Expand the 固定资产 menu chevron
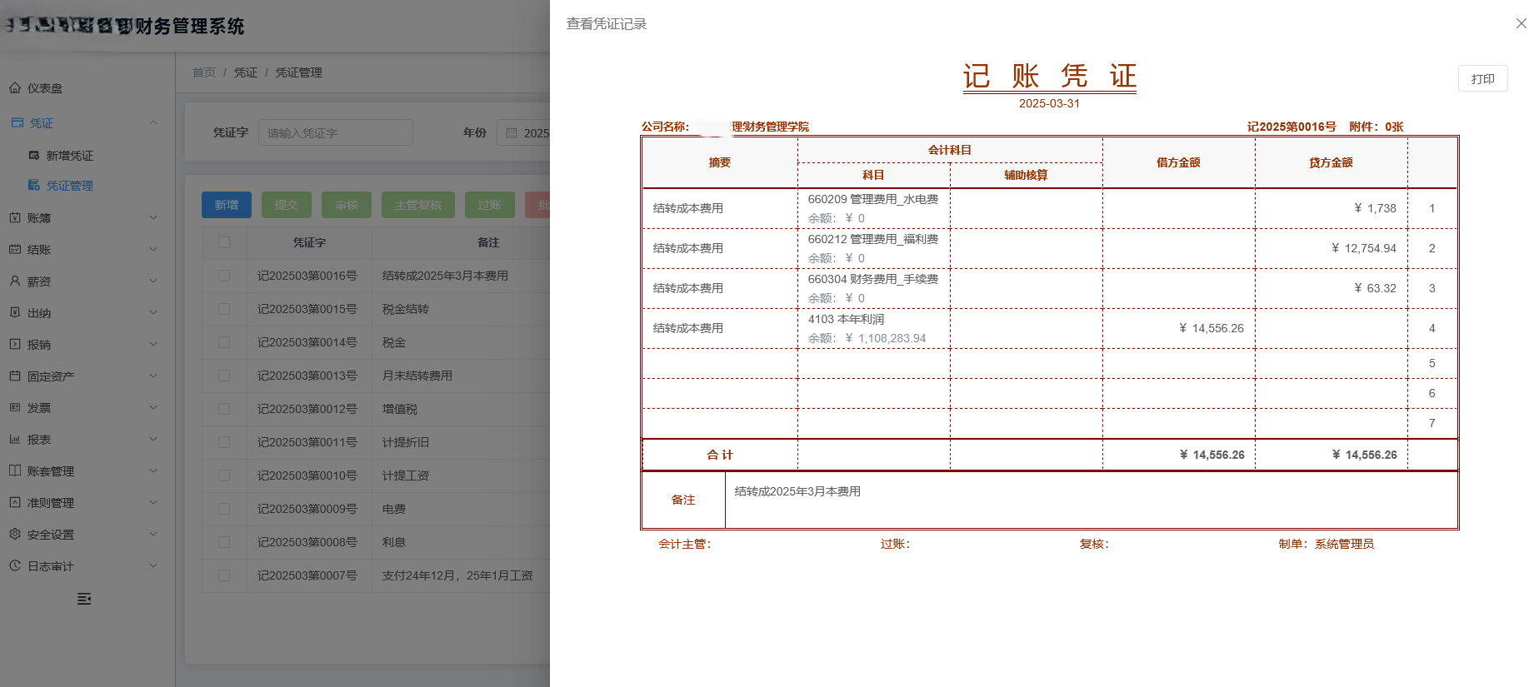Image resolution: width=1529 pixels, height=687 pixels. (153, 376)
